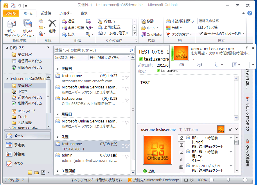Call the contact using the phone icon
Image resolution: width=257 pixels, height=185 pixels.
(217, 65)
